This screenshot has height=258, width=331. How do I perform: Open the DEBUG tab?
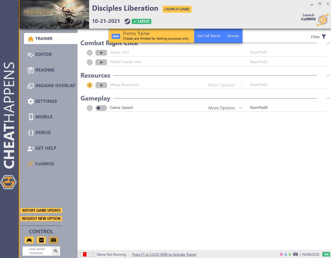(x=39, y=133)
